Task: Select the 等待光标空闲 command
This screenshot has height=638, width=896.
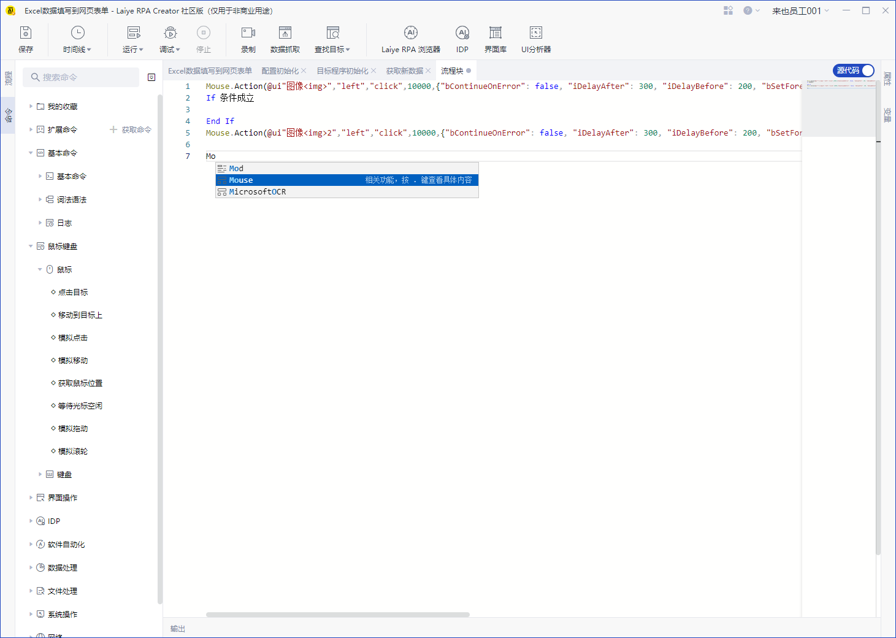Action: point(80,405)
